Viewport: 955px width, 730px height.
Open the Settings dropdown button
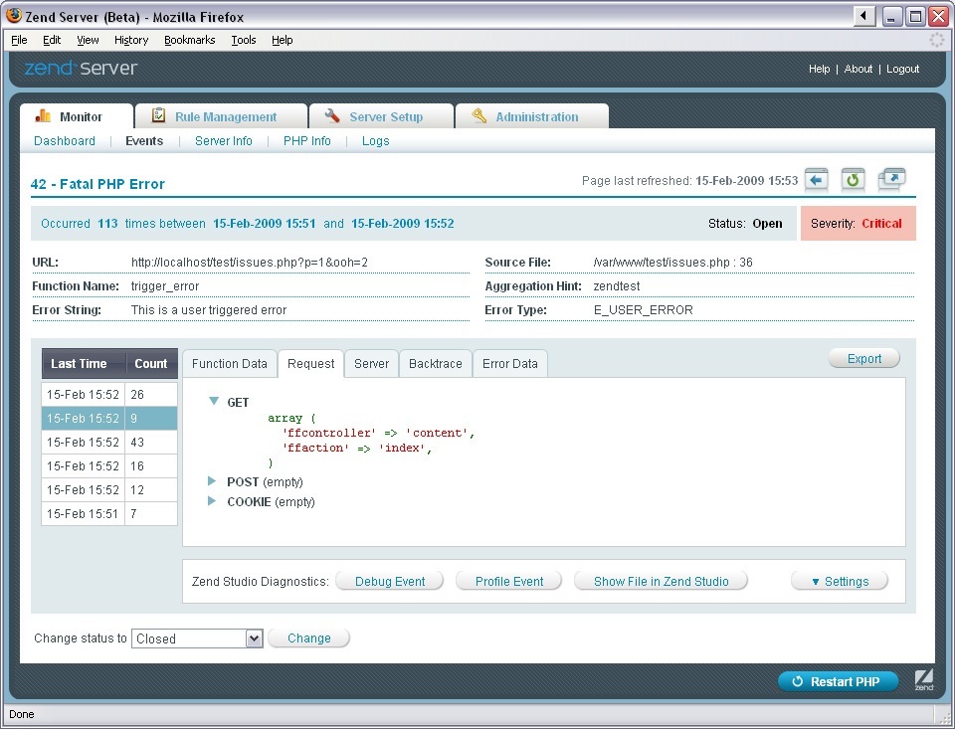pos(840,581)
